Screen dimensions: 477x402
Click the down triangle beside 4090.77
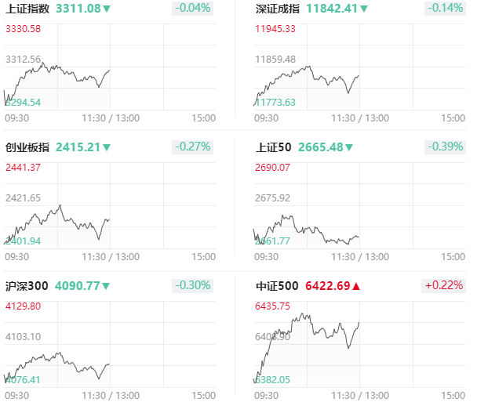pyautogui.click(x=106, y=286)
